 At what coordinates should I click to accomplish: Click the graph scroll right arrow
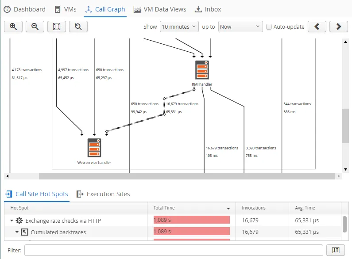(x=339, y=176)
